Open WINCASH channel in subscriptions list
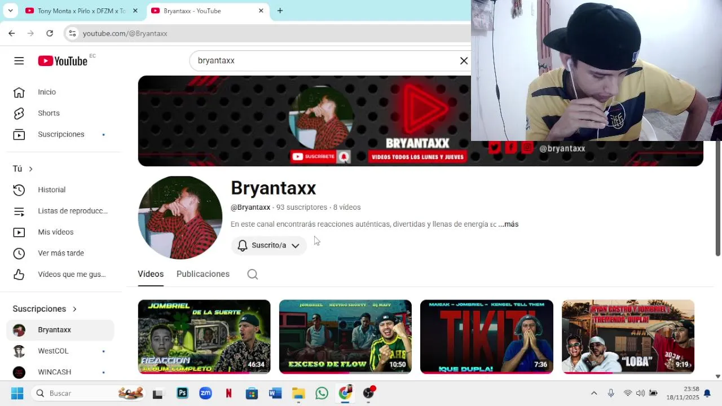Screen dimensions: 722x406 point(60,372)
